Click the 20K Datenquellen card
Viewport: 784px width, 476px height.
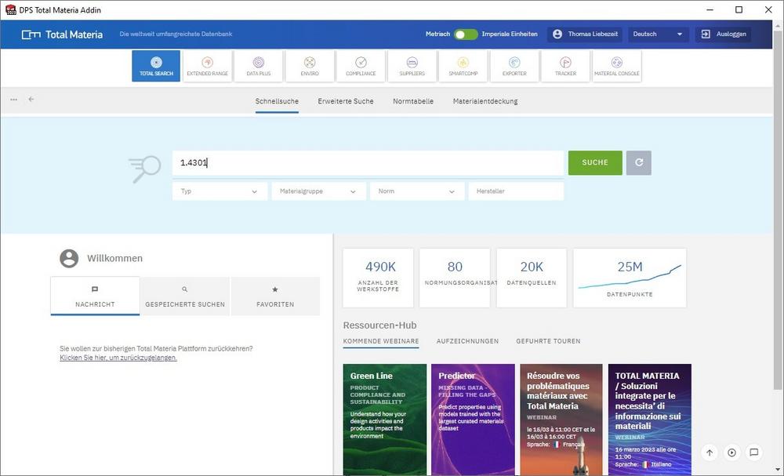(532, 278)
